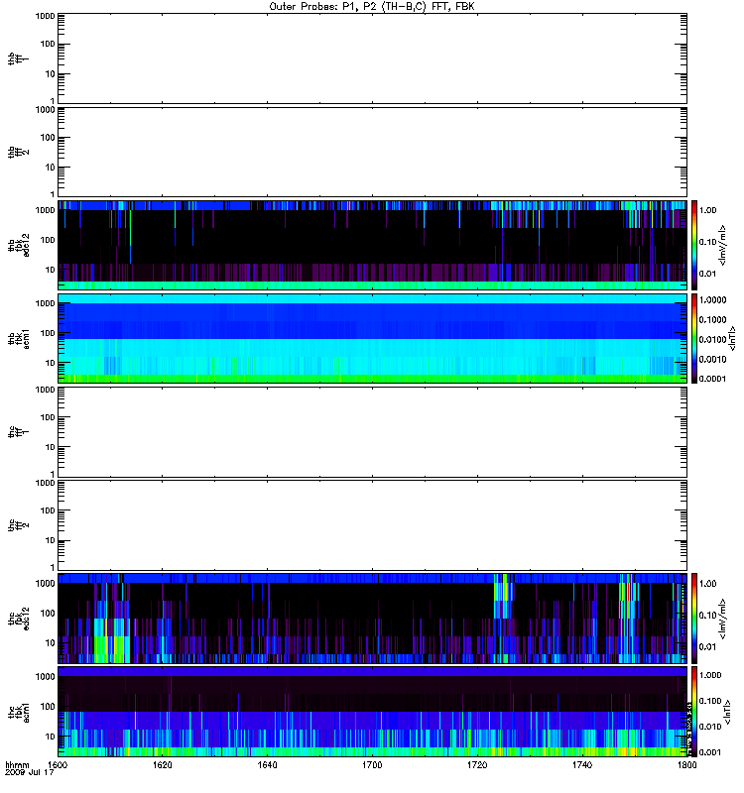Click the thc fbk scm1 color bar
The image size is (744, 793).
point(694,712)
